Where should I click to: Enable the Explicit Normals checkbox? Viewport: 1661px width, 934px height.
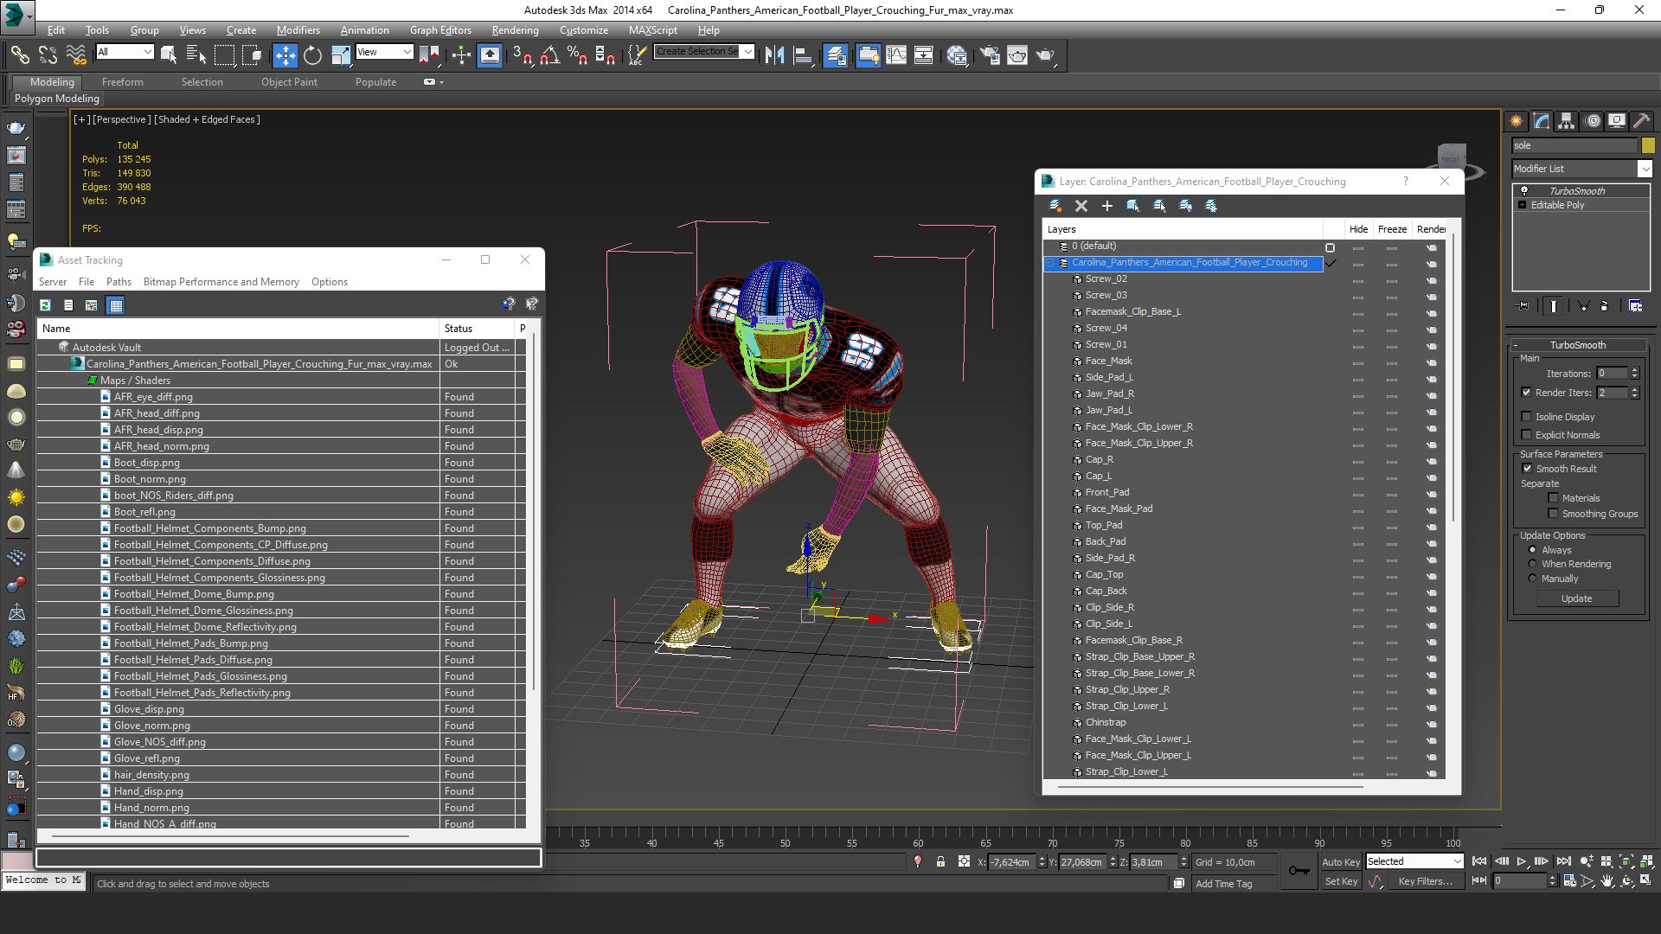coord(1527,435)
